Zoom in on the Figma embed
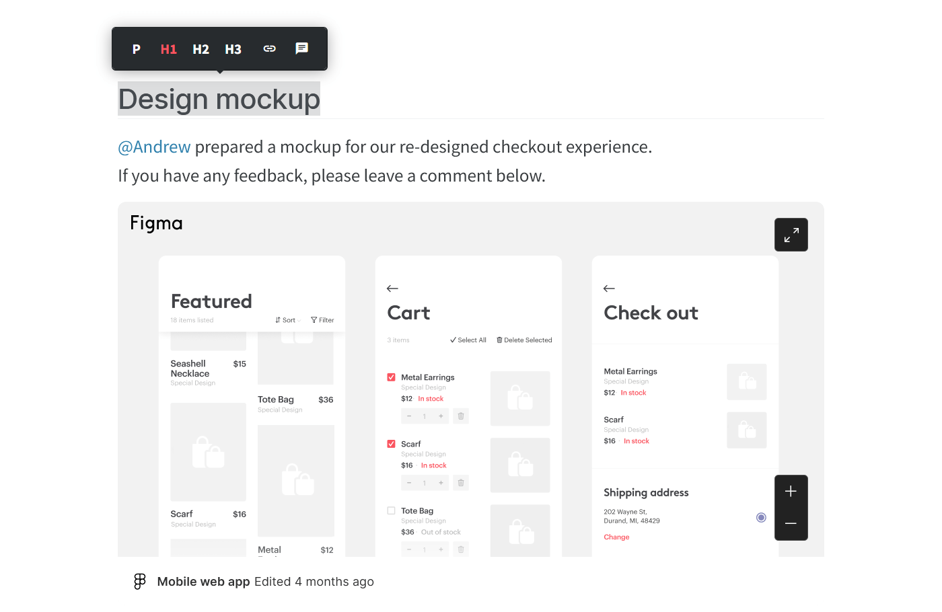This screenshot has width=942, height=612. pyautogui.click(x=791, y=492)
